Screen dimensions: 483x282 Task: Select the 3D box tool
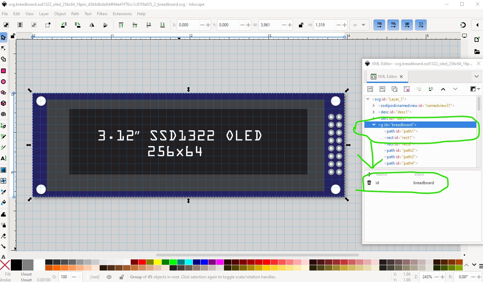3,103
